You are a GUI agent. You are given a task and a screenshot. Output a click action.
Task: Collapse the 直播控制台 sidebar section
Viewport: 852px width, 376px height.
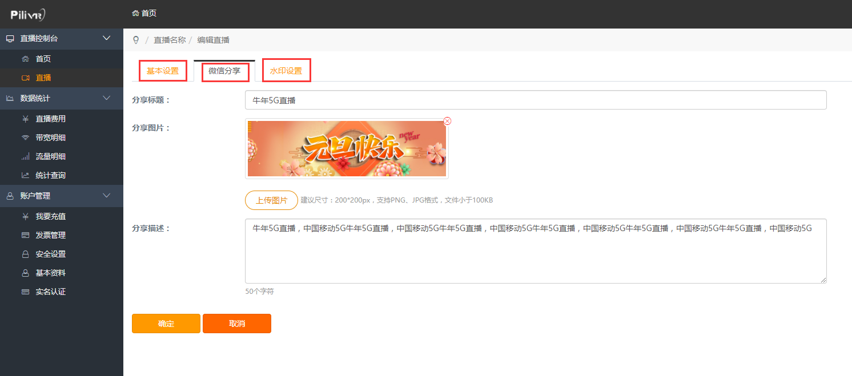[x=106, y=38]
